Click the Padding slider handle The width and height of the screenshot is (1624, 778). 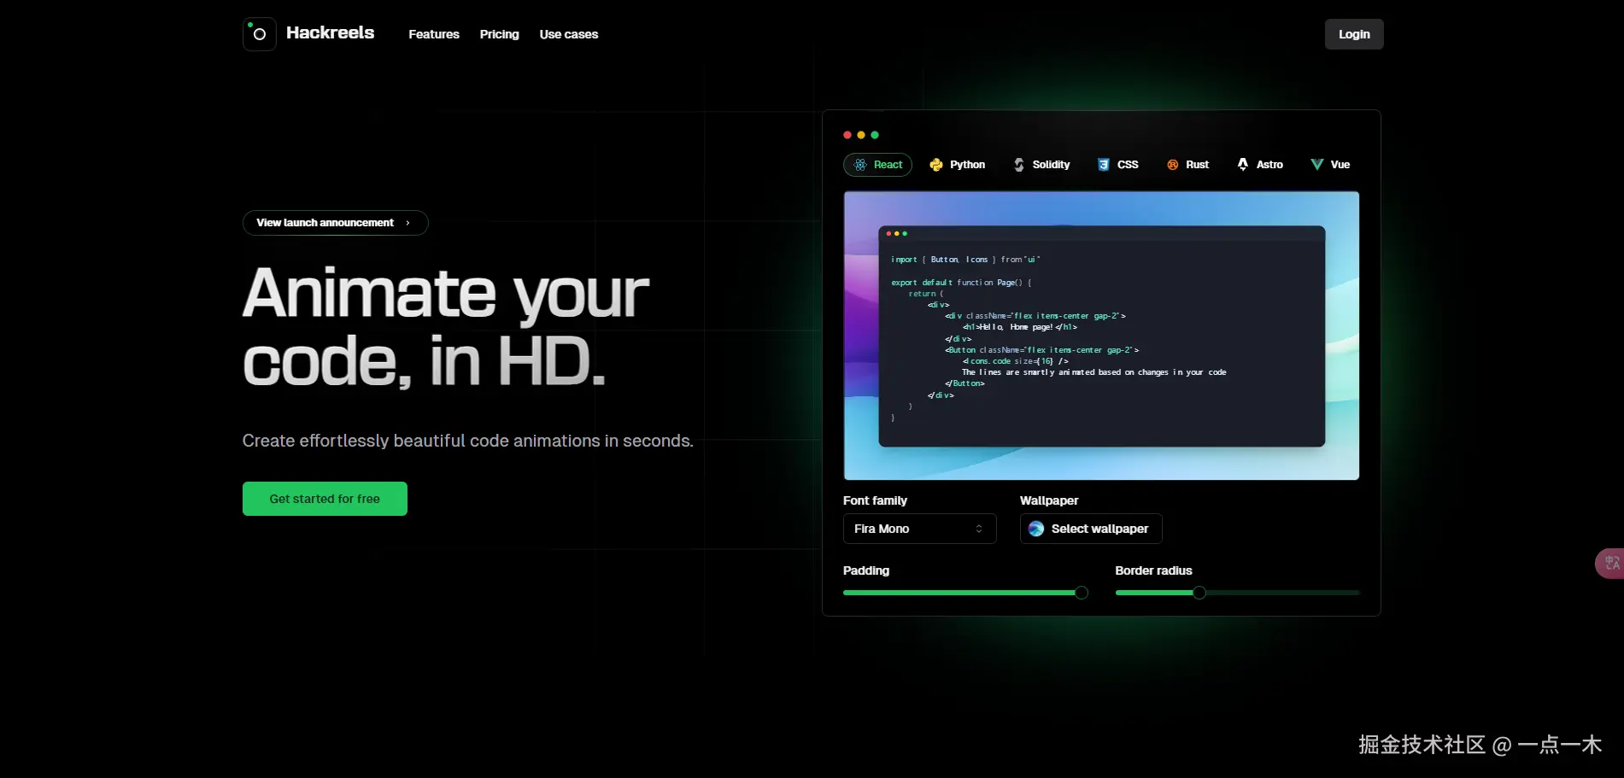pos(1082,593)
